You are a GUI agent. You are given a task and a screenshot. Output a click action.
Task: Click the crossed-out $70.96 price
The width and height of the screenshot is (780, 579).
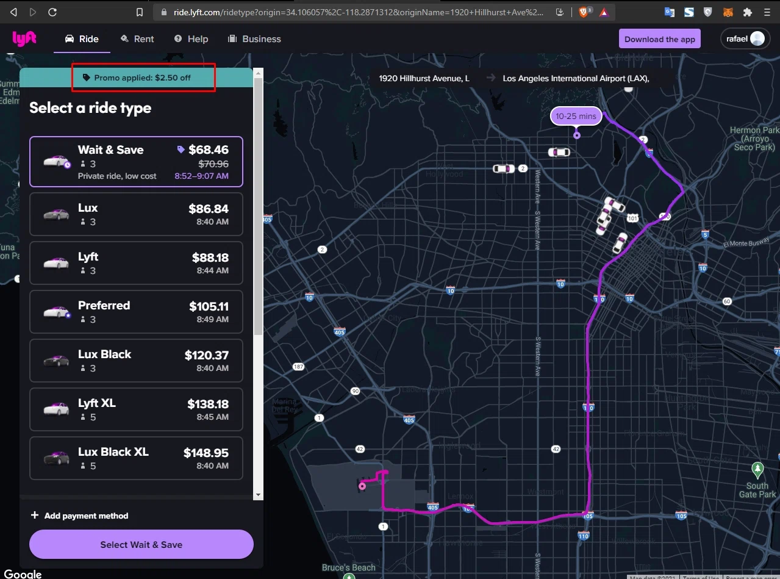point(213,164)
